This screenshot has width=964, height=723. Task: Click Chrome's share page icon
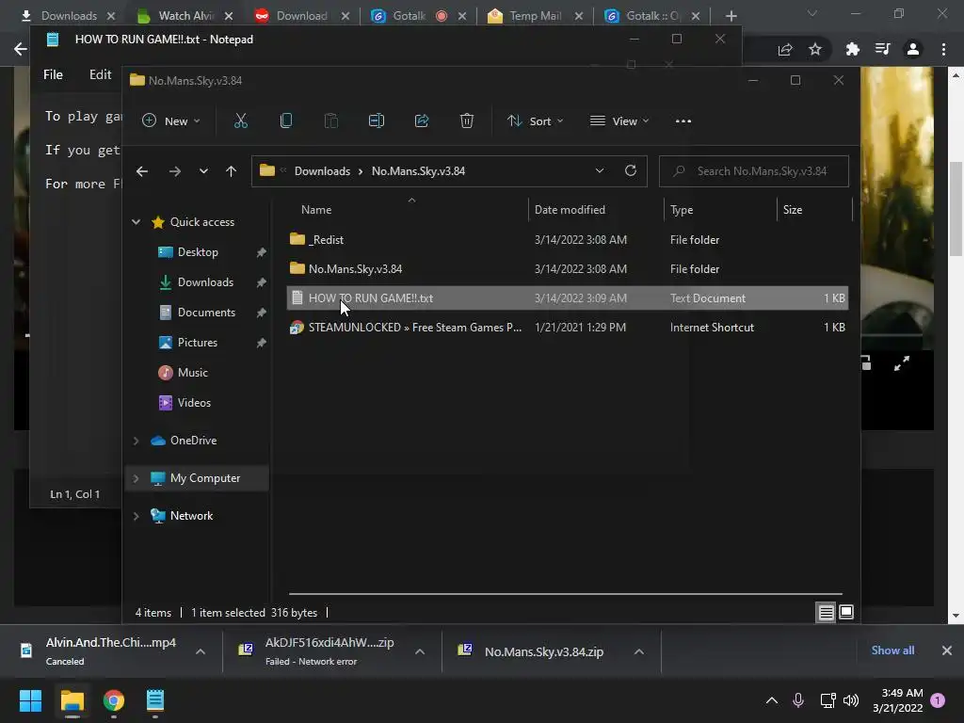tap(785, 49)
